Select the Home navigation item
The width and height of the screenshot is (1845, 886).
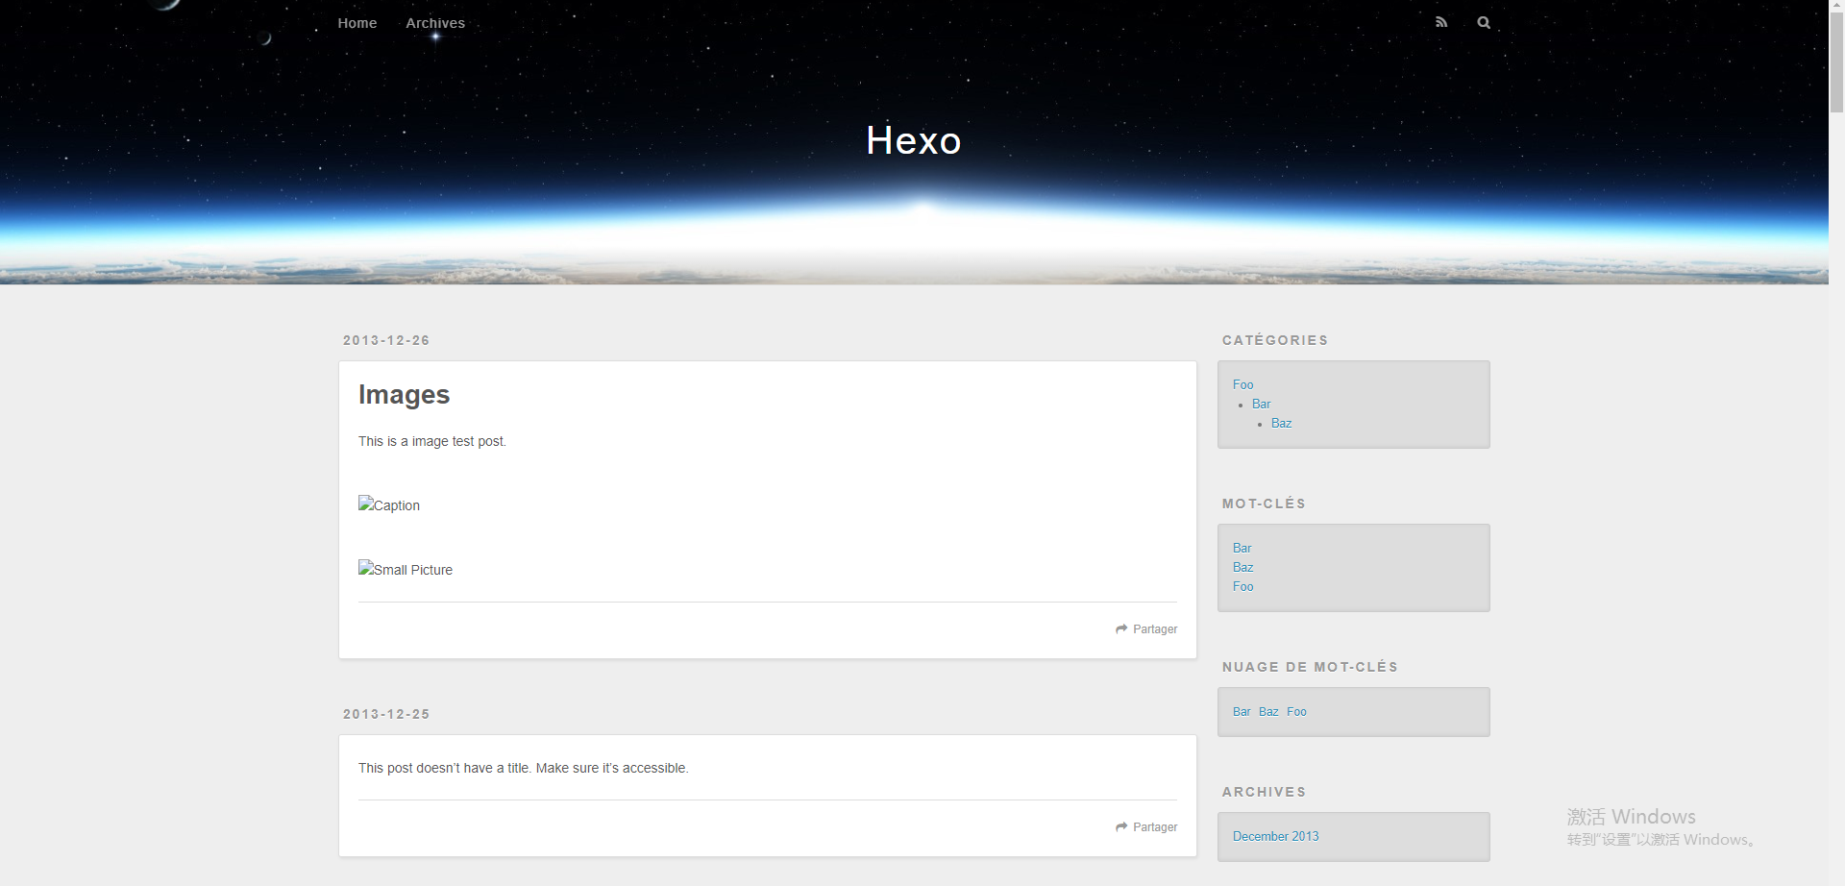click(357, 22)
